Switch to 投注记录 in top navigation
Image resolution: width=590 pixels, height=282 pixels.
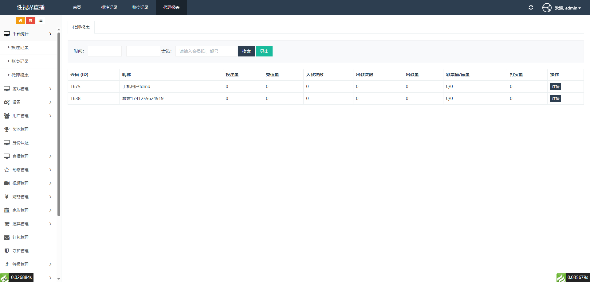[x=109, y=7]
